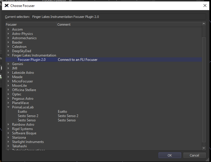Select the Esatto focuser item

coord(22,112)
